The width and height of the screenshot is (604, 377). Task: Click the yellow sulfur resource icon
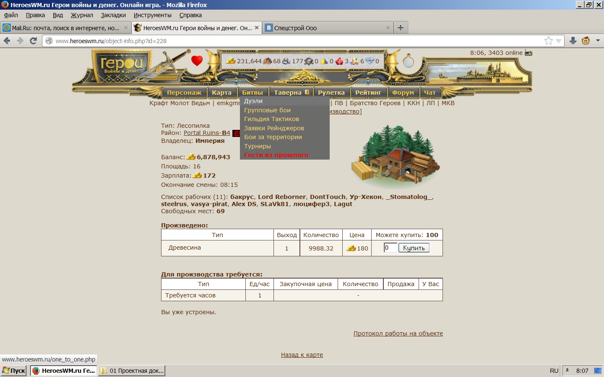324,61
